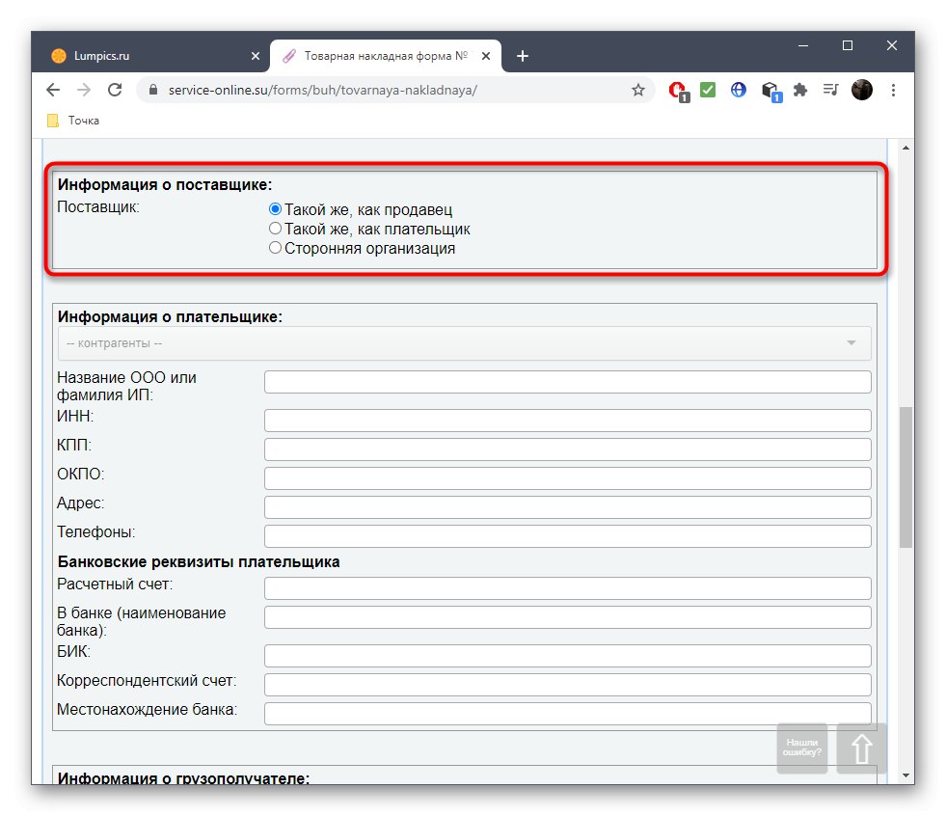Open the media playlist icon in toolbar

pos(829,89)
